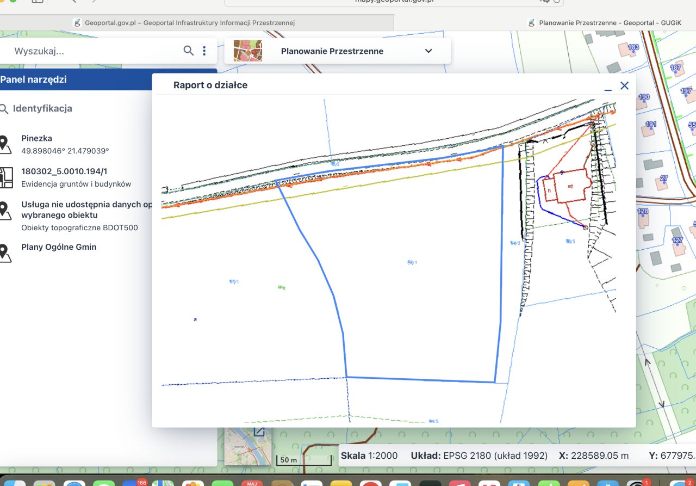
Task: Open the three-dot search options menu
Action: [x=204, y=51]
